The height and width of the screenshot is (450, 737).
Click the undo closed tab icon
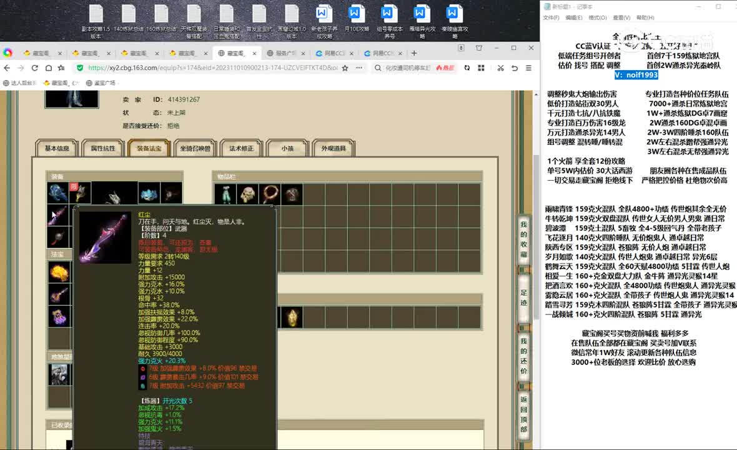515,67
